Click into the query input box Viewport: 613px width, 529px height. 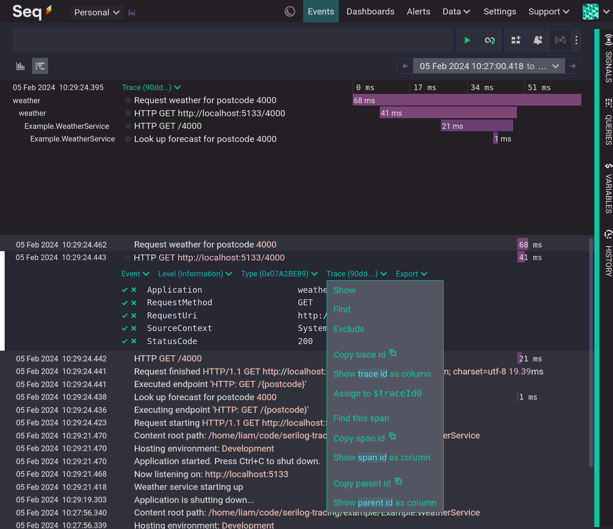[233, 40]
